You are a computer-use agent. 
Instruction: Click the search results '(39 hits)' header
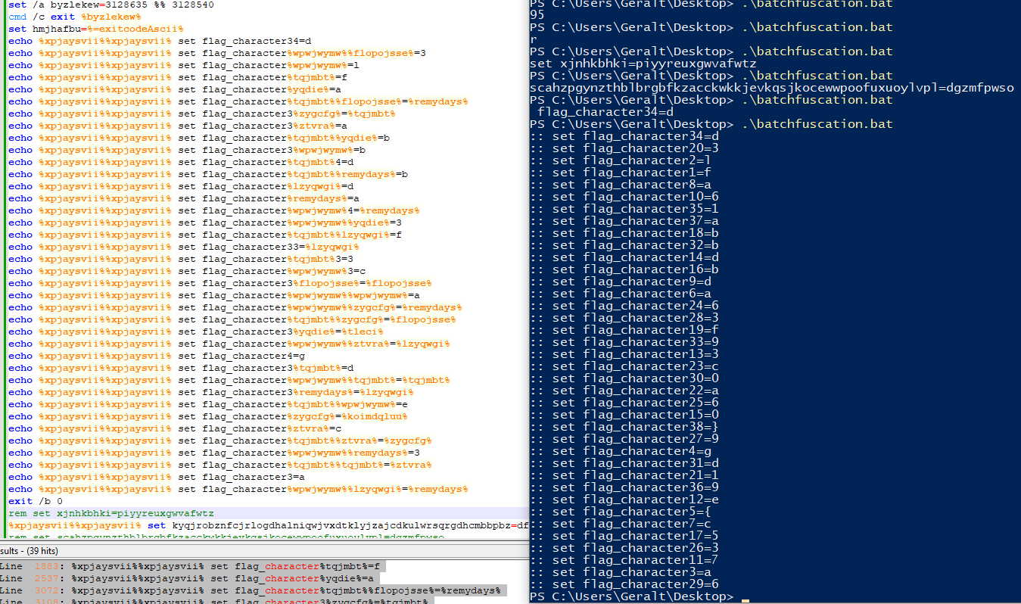(x=29, y=551)
